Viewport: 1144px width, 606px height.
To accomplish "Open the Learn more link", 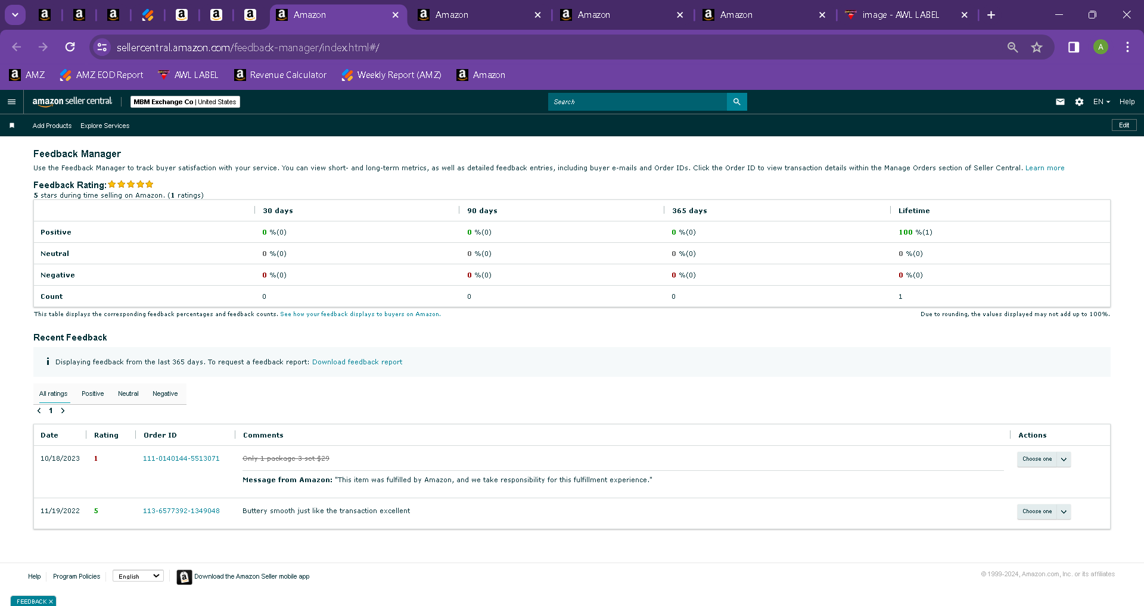I will (1044, 168).
